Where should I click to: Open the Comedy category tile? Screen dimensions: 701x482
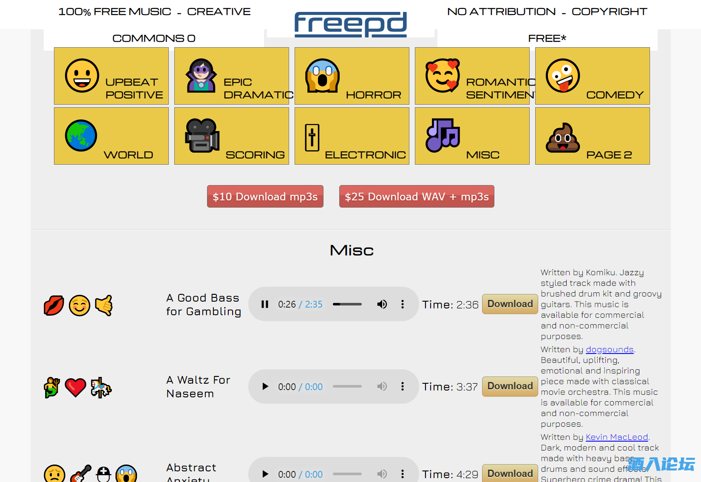point(593,76)
